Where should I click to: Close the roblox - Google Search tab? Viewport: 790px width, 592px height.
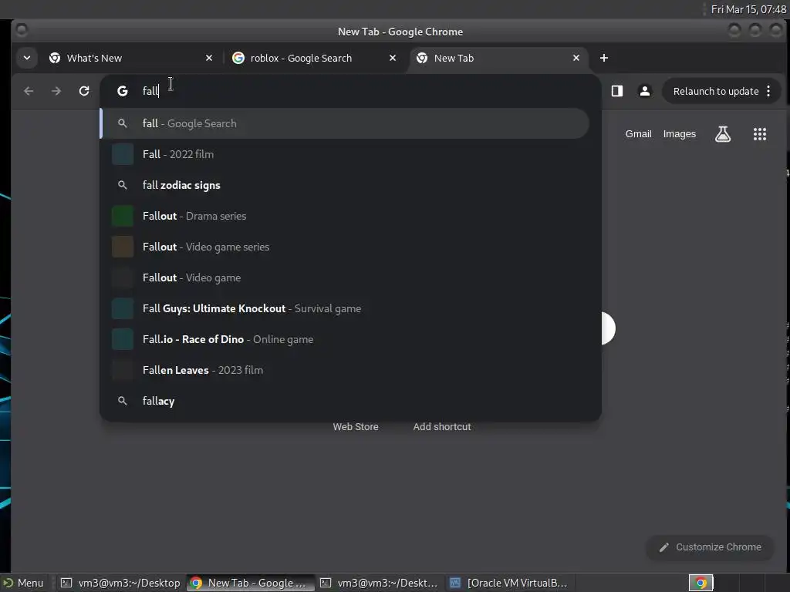(393, 58)
